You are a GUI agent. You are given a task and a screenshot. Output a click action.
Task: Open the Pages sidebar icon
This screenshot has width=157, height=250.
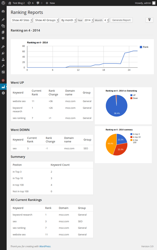3,32
